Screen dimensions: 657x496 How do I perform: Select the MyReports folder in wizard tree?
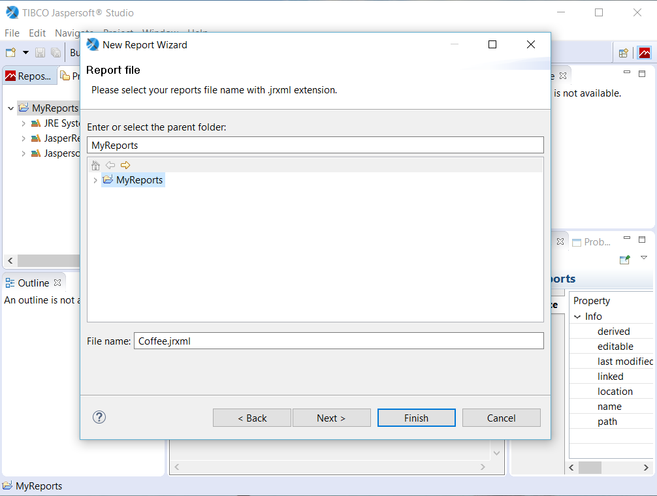click(x=133, y=180)
